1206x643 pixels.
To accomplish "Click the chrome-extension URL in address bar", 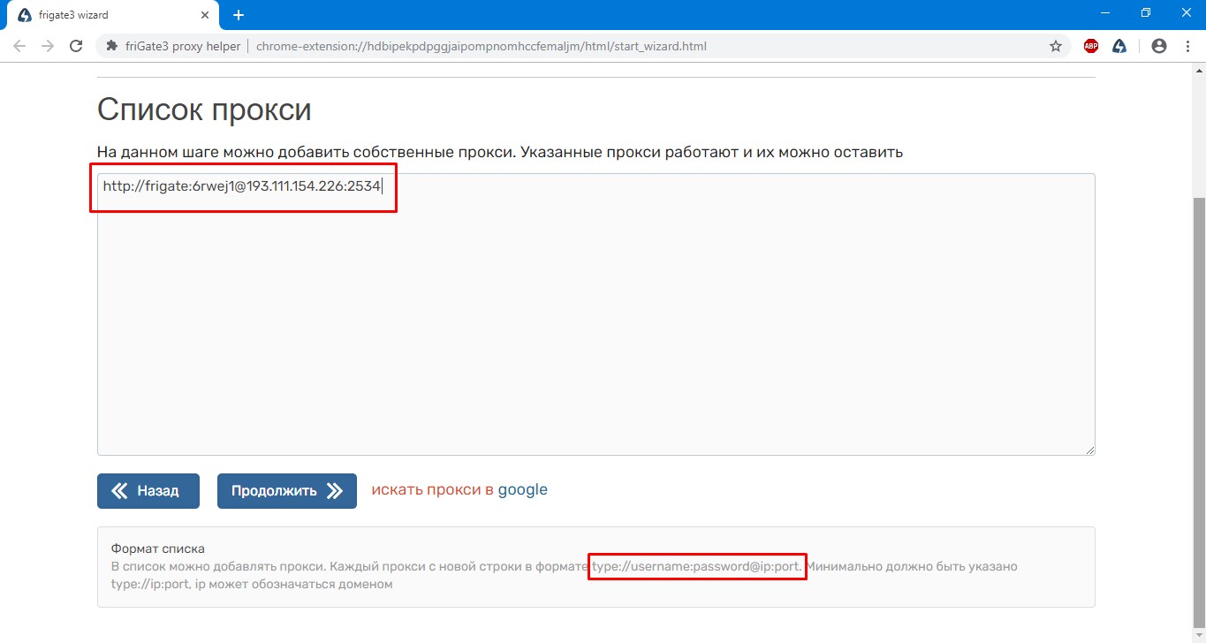I will [482, 46].
